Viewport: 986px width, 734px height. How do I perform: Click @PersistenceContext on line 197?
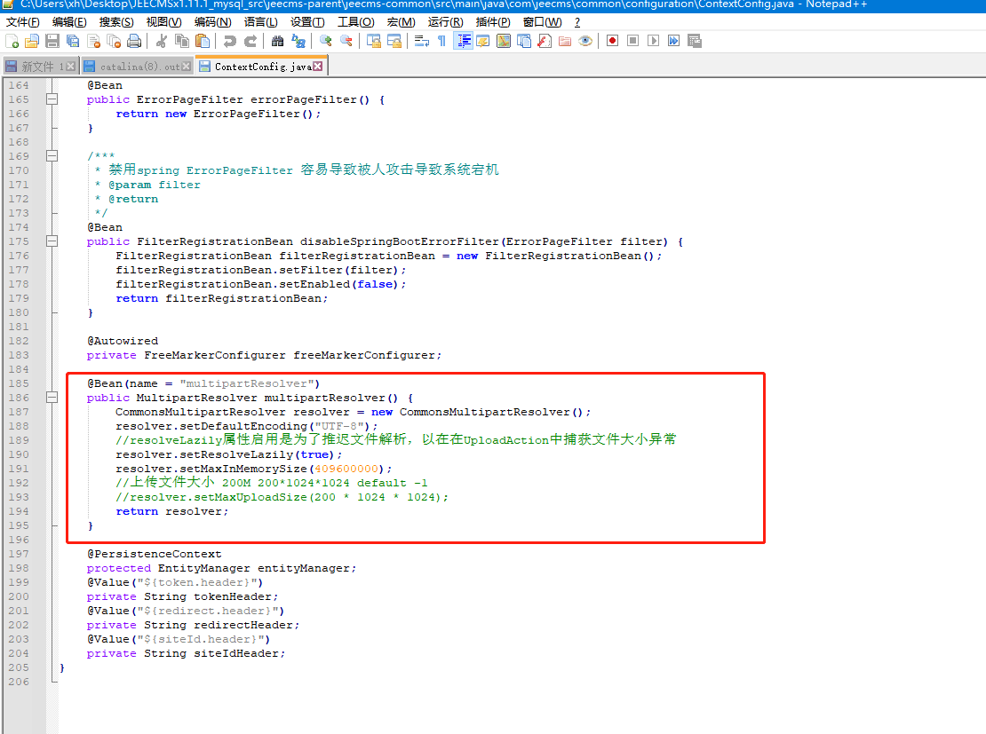[154, 554]
